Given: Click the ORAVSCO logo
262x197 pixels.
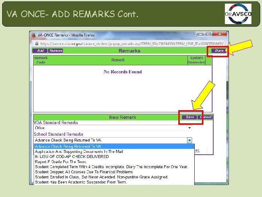Looking at the screenshot, I should [238, 14].
